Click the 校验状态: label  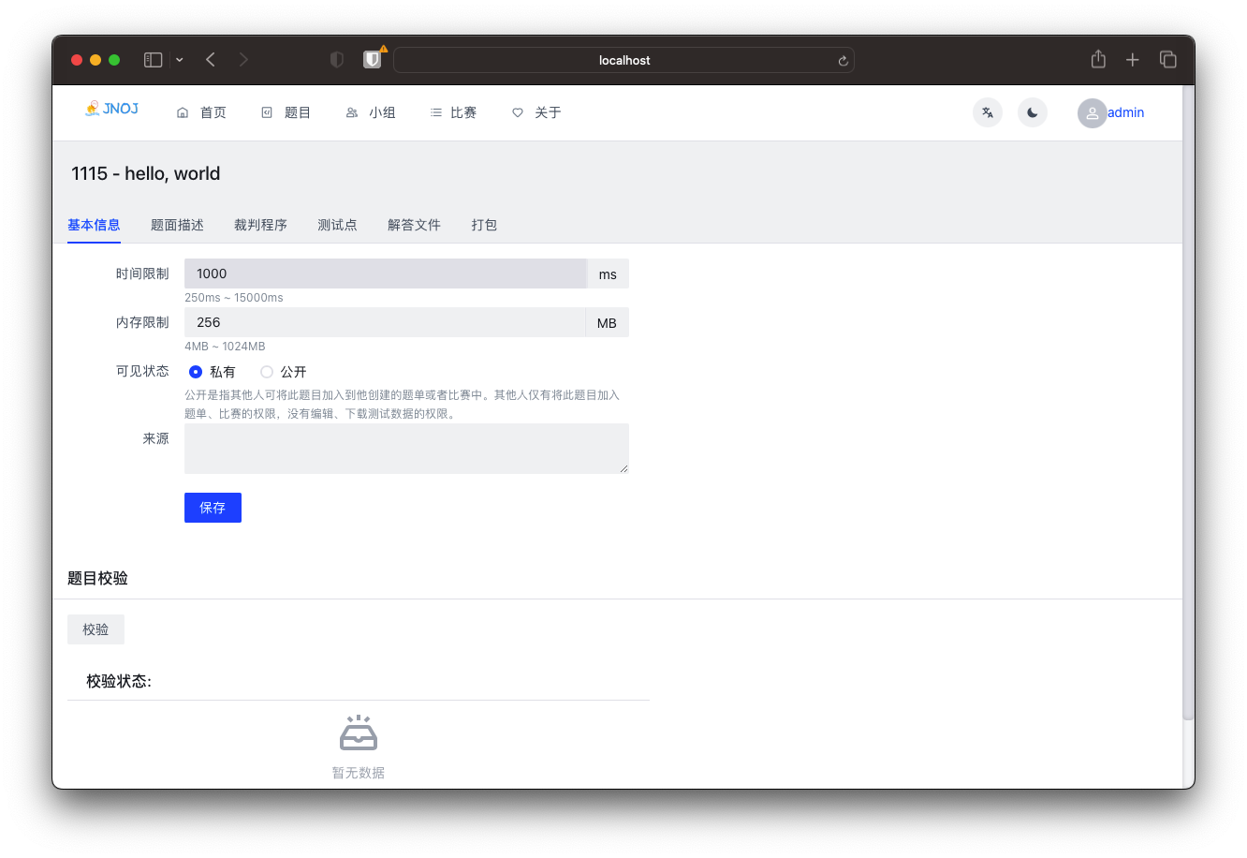tap(119, 681)
